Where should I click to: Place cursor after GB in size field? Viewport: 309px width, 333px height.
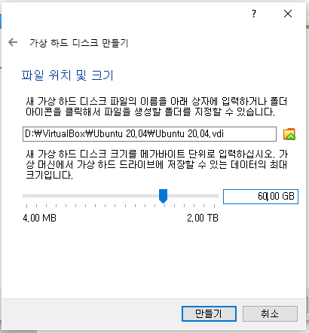point(295,196)
